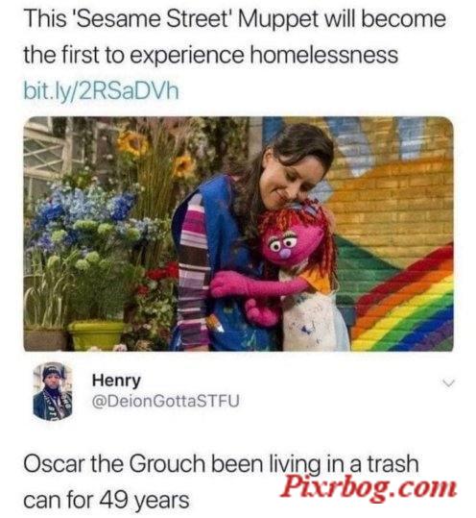Viewport: 476px width, 518px height.
Task: Expand the tweet options chevron beside Henry
Action: pyautogui.click(x=448, y=382)
